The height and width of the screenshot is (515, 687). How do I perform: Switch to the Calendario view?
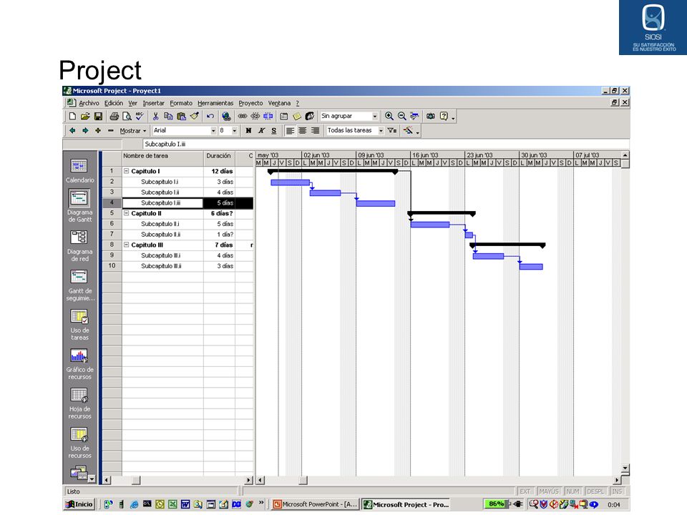point(79,171)
